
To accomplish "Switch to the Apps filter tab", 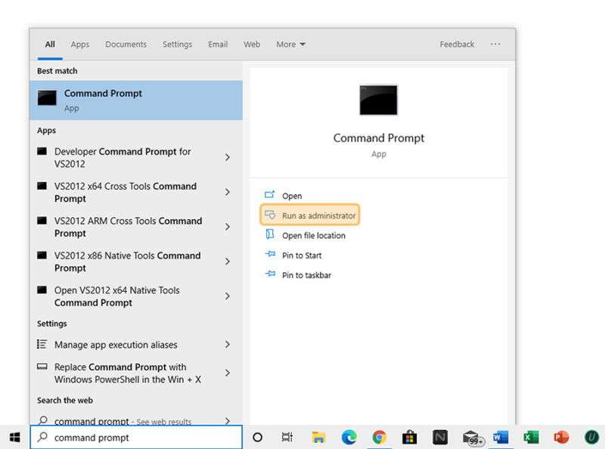I will coord(80,45).
